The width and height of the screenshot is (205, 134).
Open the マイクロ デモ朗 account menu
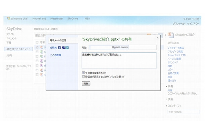point(192,19)
